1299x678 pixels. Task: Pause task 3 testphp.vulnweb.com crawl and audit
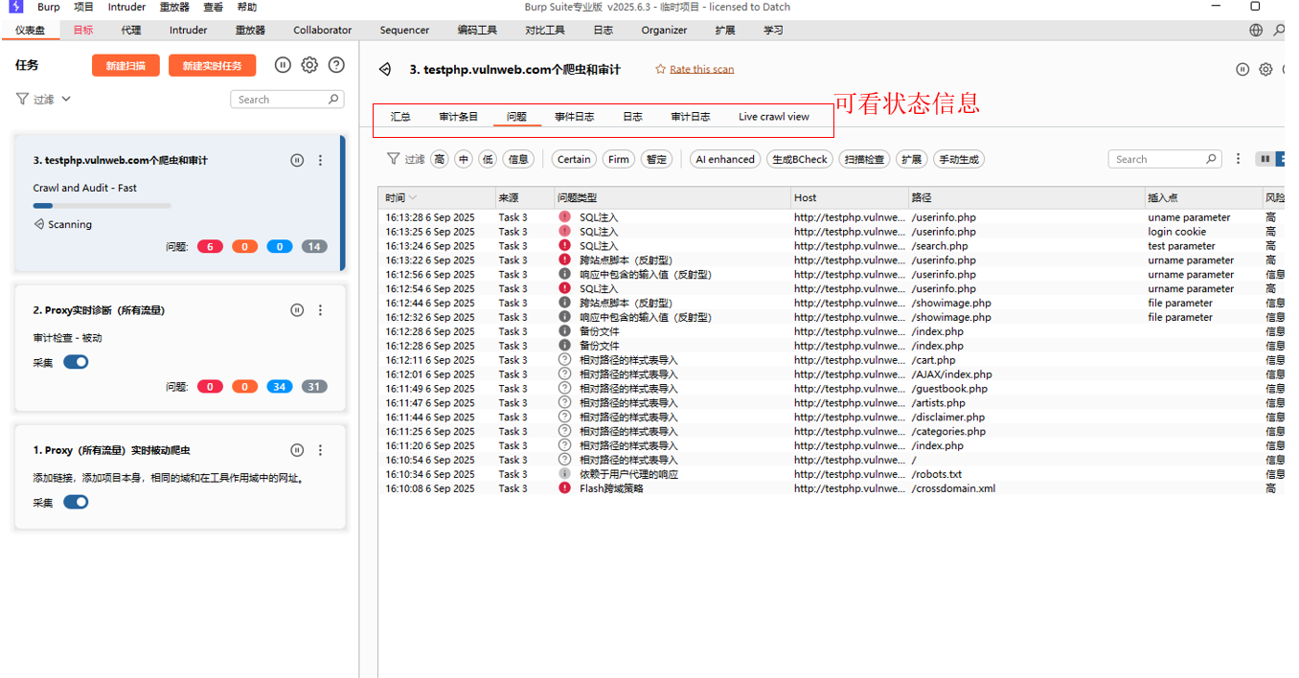[x=297, y=161]
